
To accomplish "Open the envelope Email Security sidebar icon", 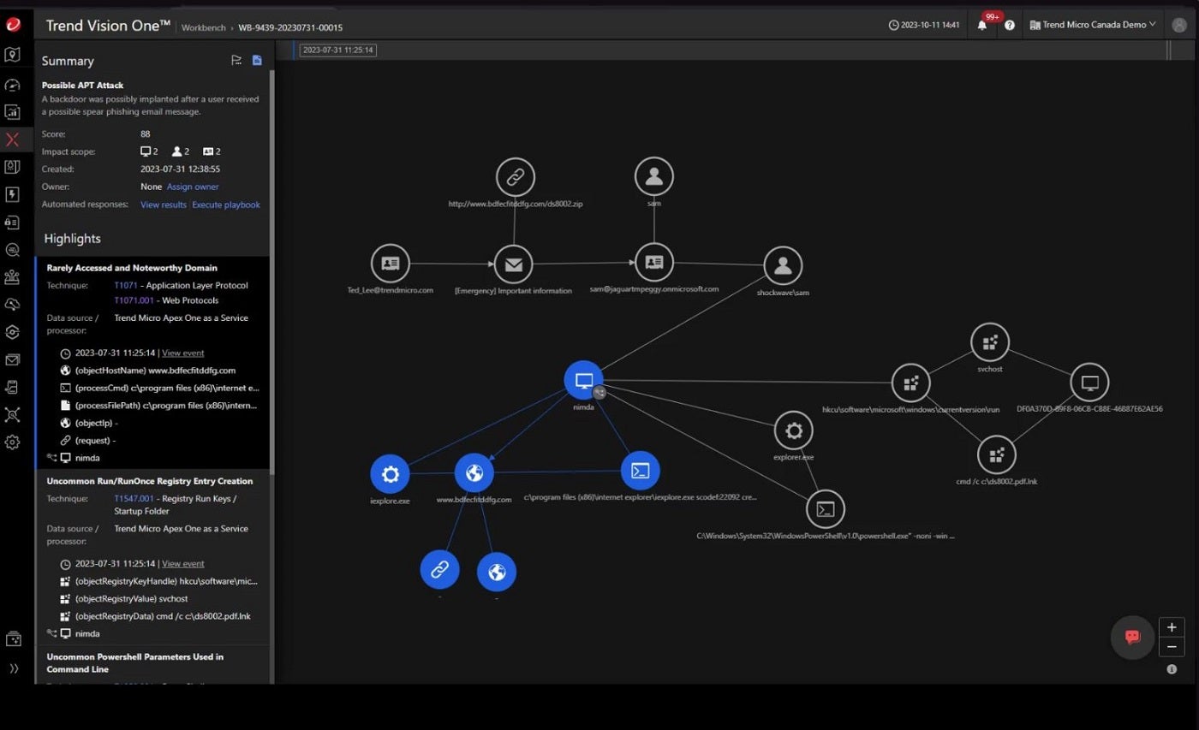I will pos(12,359).
